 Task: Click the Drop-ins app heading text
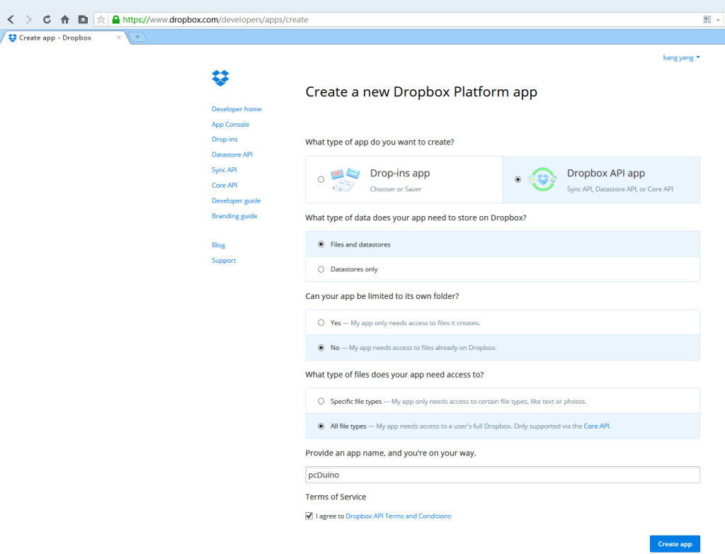coord(400,173)
